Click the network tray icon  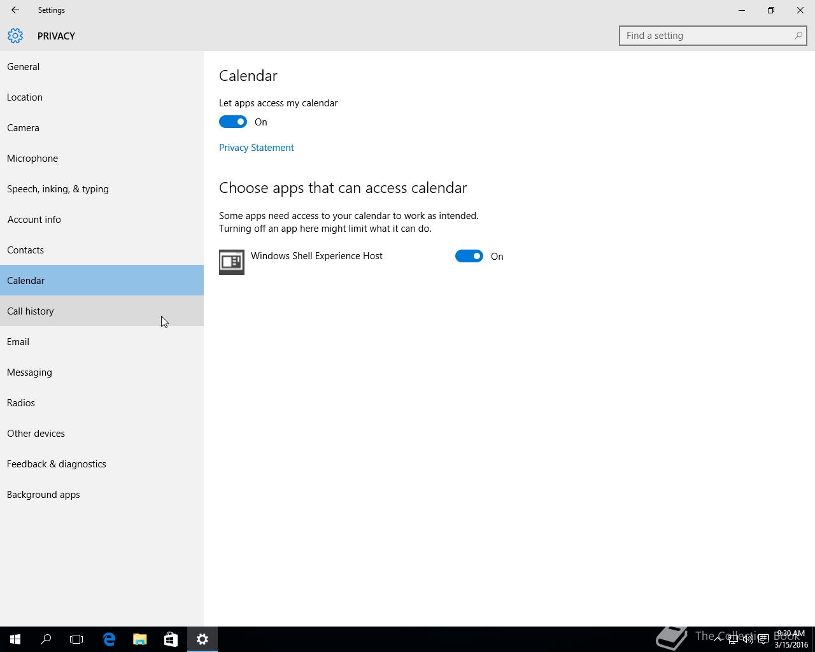[x=733, y=639]
